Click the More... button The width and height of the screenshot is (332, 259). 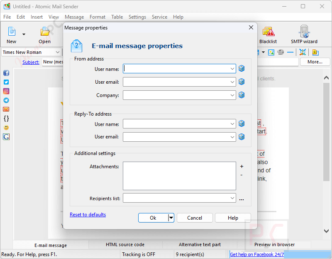(315, 62)
